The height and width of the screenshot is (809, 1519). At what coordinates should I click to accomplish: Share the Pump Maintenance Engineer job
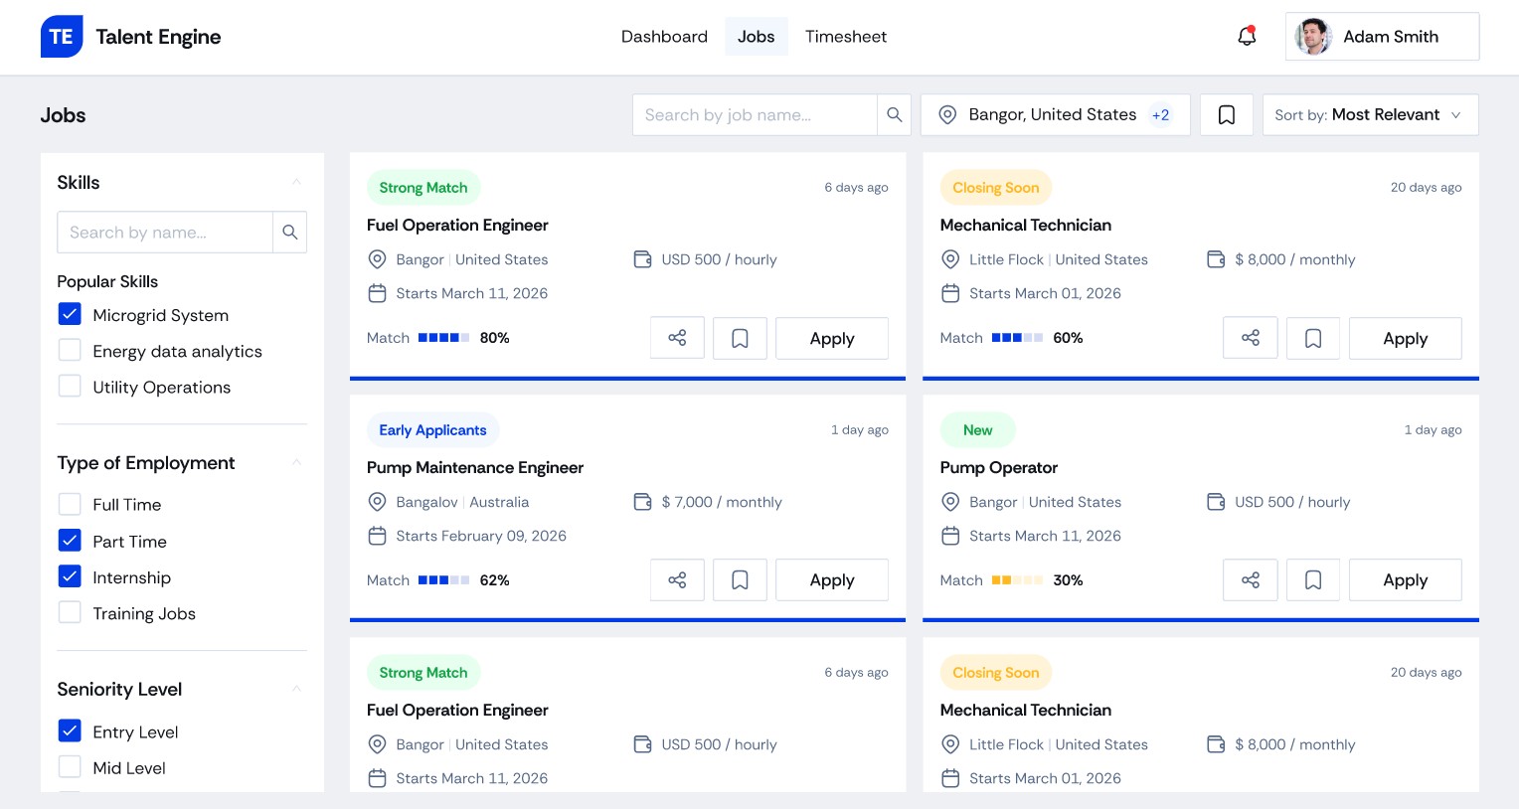click(677, 580)
